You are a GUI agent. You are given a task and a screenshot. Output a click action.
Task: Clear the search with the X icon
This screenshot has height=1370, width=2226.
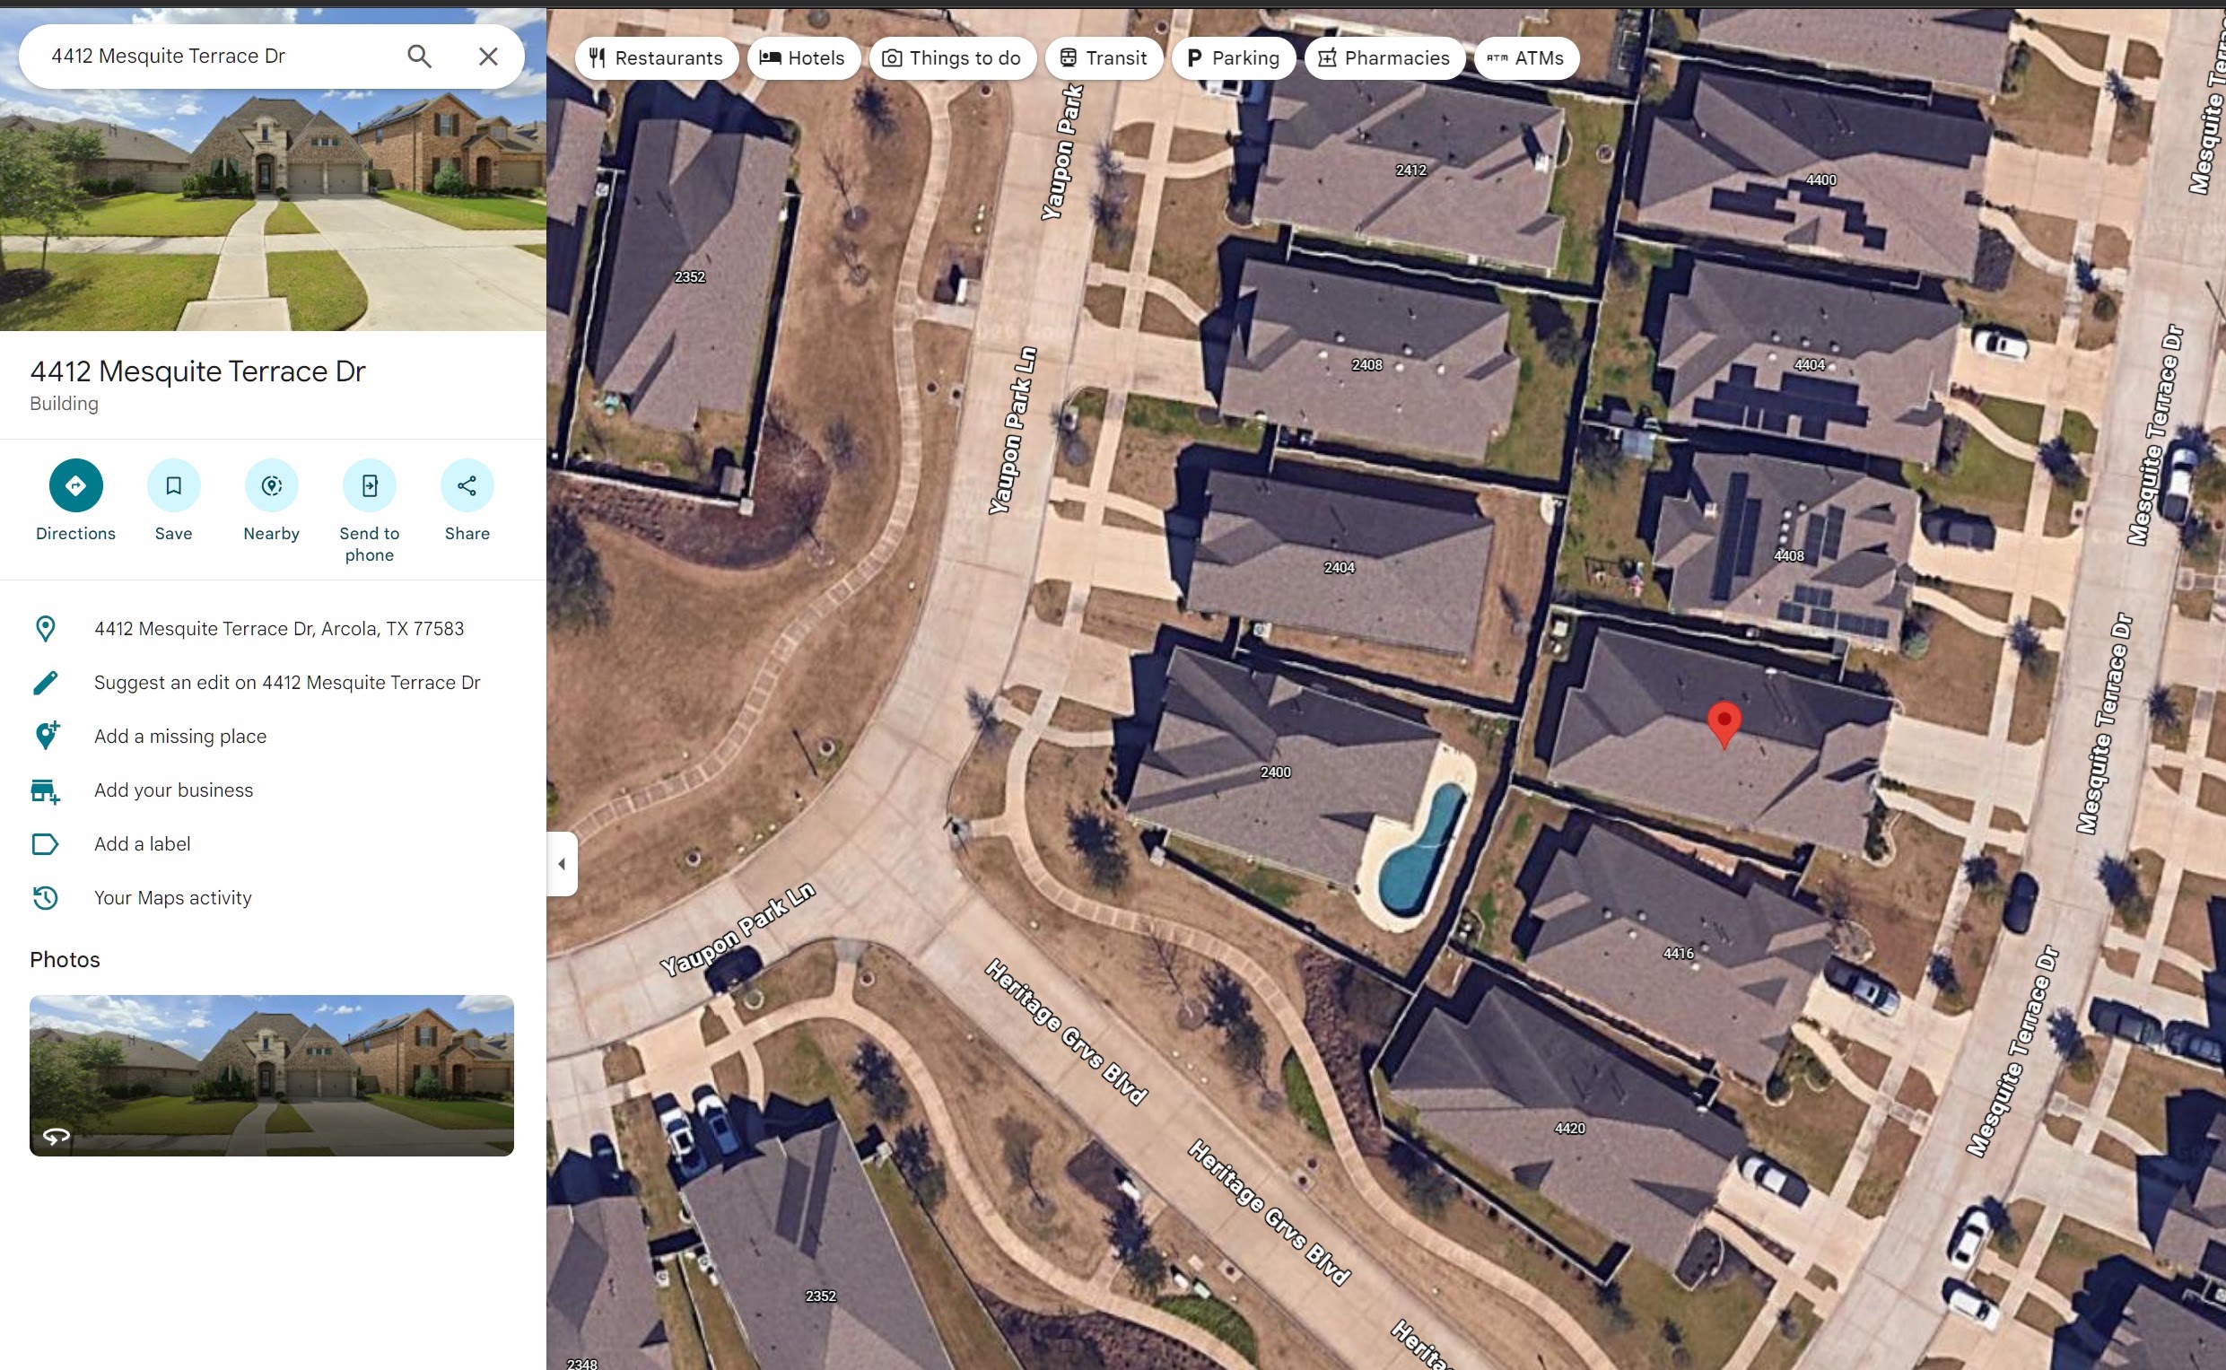[x=488, y=57]
